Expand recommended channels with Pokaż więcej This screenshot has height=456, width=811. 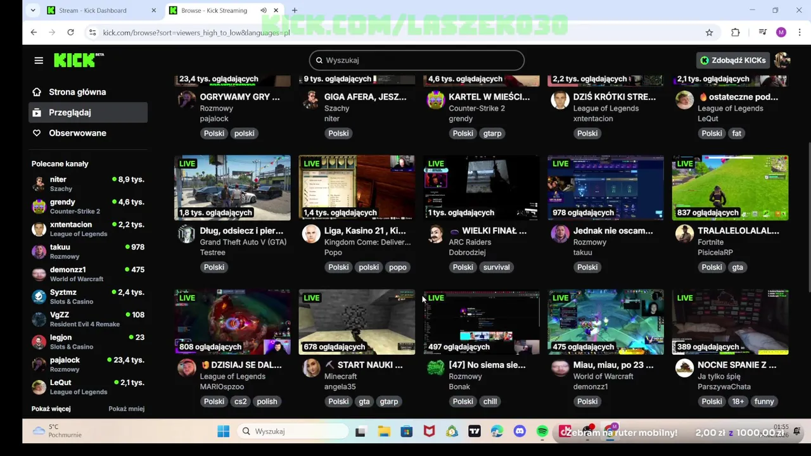[51, 408]
